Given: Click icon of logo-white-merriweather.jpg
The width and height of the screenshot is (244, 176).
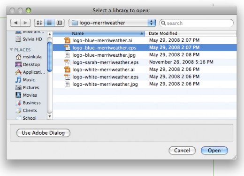Looking at the screenshot, I should click(67, 84).
